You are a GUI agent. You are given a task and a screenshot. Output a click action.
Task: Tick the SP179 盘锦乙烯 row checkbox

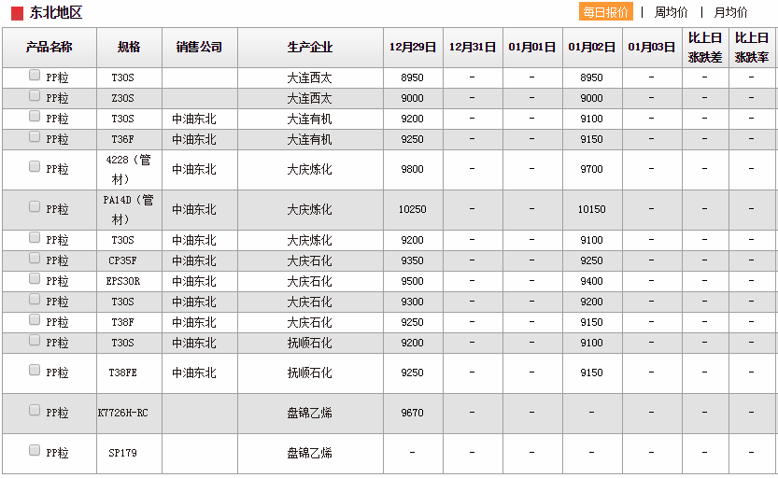tap(35, 450)
